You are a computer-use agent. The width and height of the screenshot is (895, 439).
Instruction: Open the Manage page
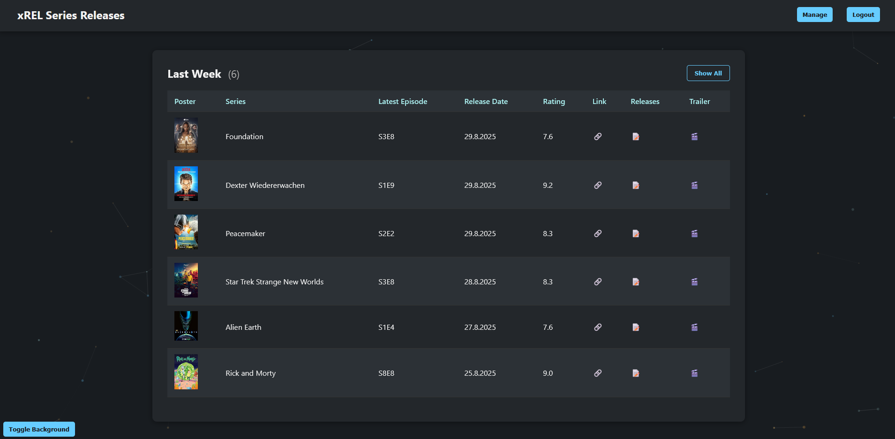[814, 15]
